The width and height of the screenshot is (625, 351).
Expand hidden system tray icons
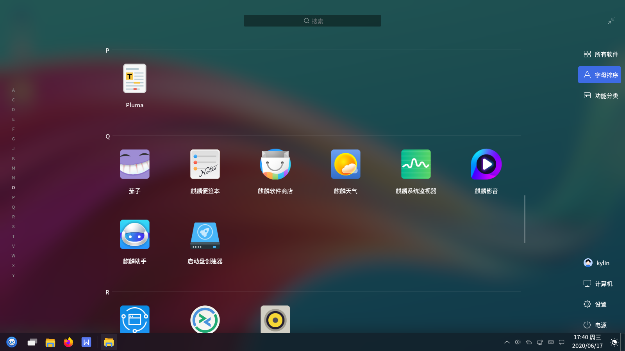[507, 342]
